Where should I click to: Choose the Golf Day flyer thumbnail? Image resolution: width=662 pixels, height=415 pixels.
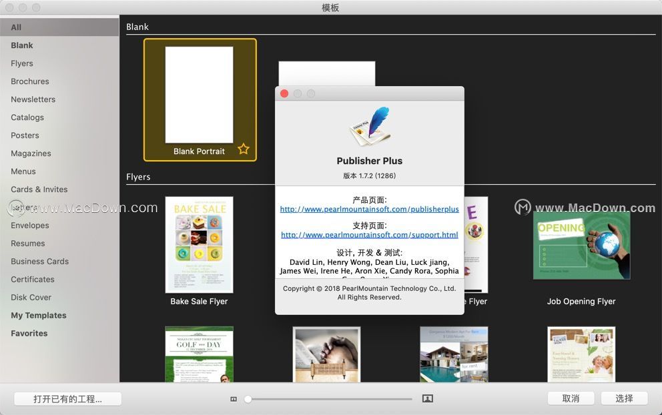pos(200,354)
